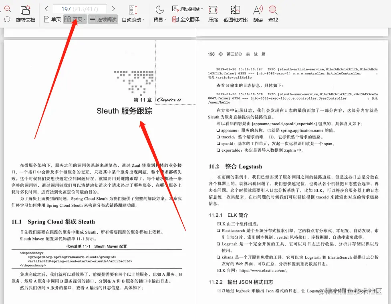Image resolution: width=391 pixels, height=304 pixels.
Task: Enable word-selection translation (划词翻译)
Action: coord(186,9)
